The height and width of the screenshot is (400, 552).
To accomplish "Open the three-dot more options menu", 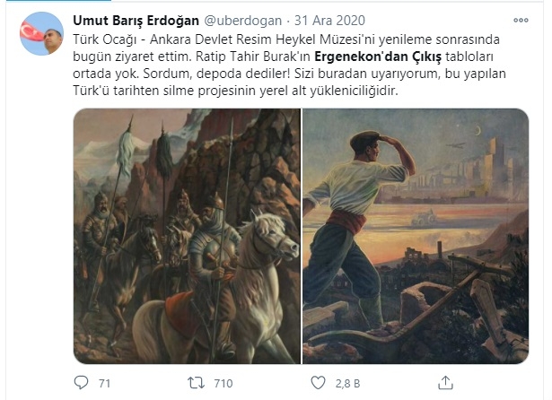I will (x=521, y=21).
